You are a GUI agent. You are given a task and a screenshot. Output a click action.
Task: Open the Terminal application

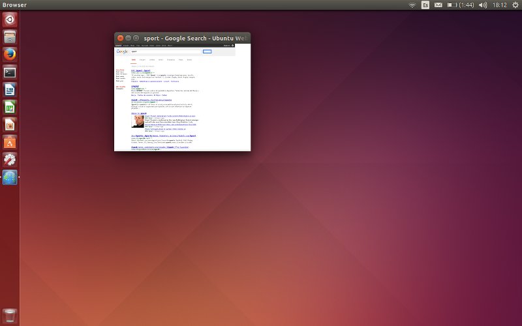pos(10,72)
